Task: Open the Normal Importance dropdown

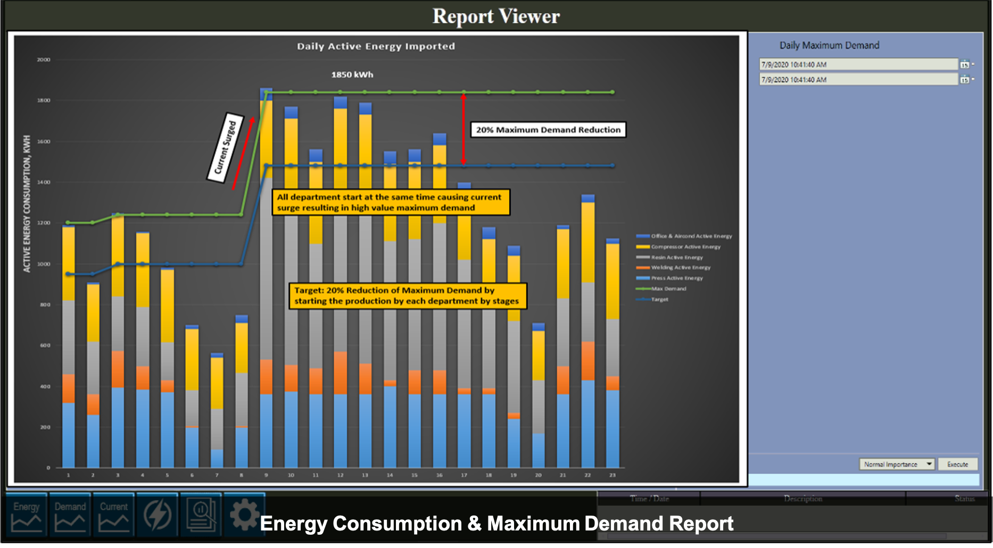Action: click(x=897, y=464)
